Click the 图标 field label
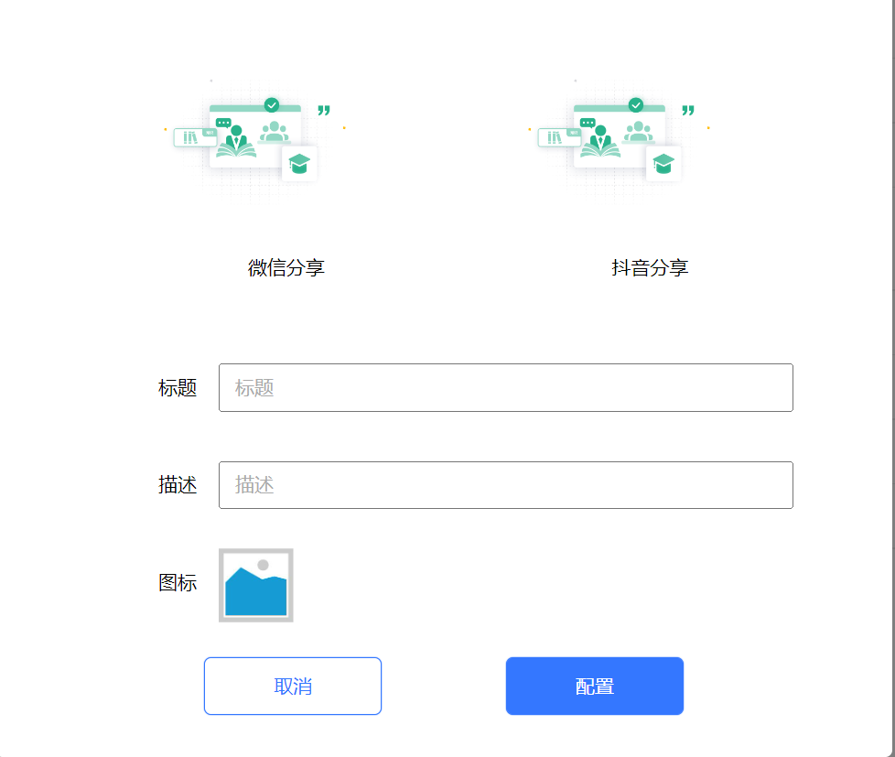 pos(178,583)
